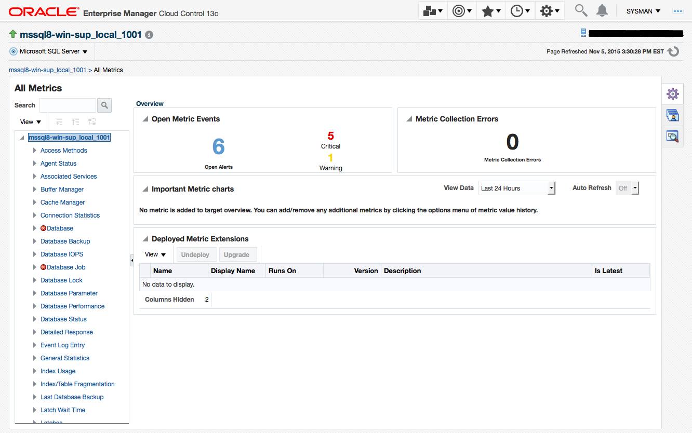Open the Targets menu icon
Screen dimensions: 692x433
pos(462,11)
